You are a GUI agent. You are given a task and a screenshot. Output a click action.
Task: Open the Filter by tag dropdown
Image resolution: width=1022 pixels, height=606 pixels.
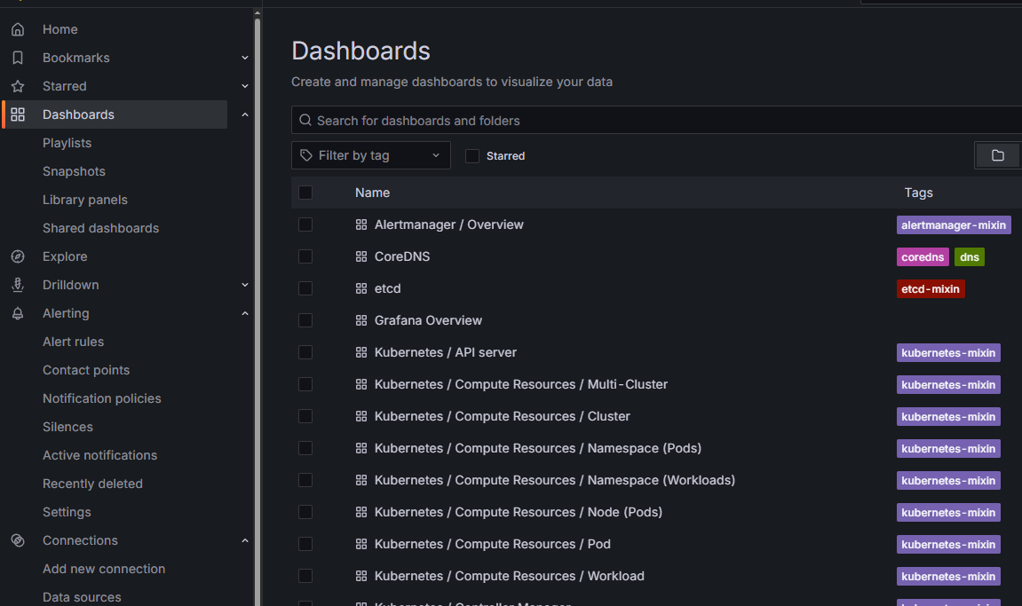tap(371, 155)
